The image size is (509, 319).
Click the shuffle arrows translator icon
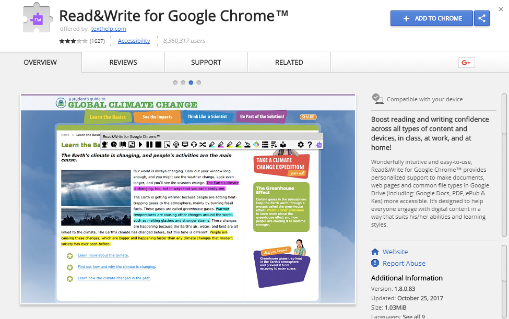pos(203,145)
